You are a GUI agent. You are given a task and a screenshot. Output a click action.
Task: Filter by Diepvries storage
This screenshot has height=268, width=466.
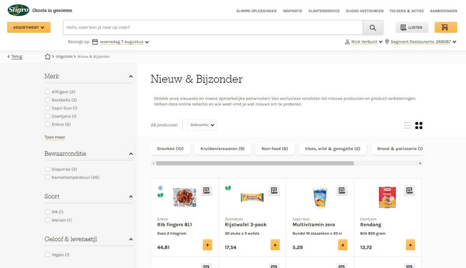coord(47,169)
